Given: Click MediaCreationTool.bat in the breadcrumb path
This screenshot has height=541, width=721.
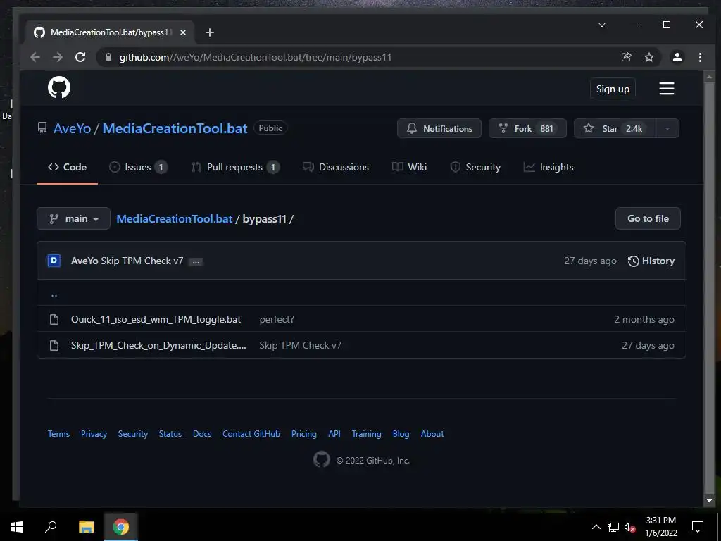Looking at the screenshot, I should [x=175, y=218].
